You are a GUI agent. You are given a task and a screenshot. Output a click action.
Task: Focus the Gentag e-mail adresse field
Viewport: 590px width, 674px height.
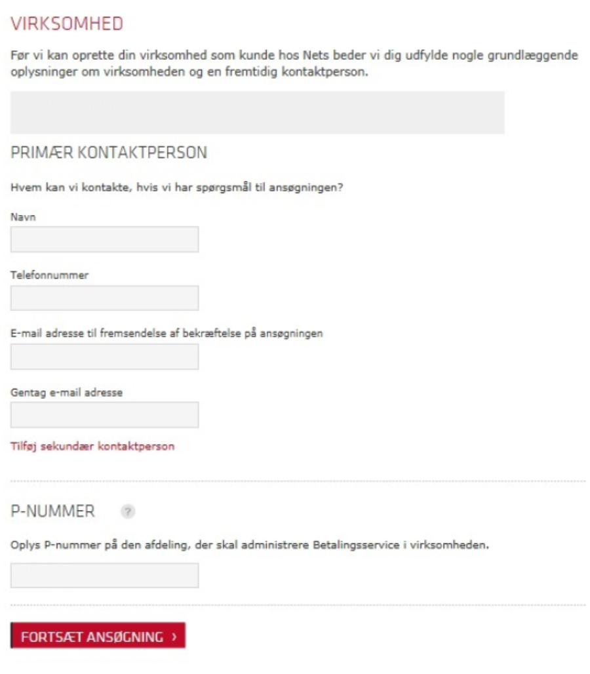105,414
